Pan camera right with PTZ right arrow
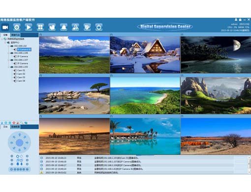Screen dimensions: 251x192 27,142
